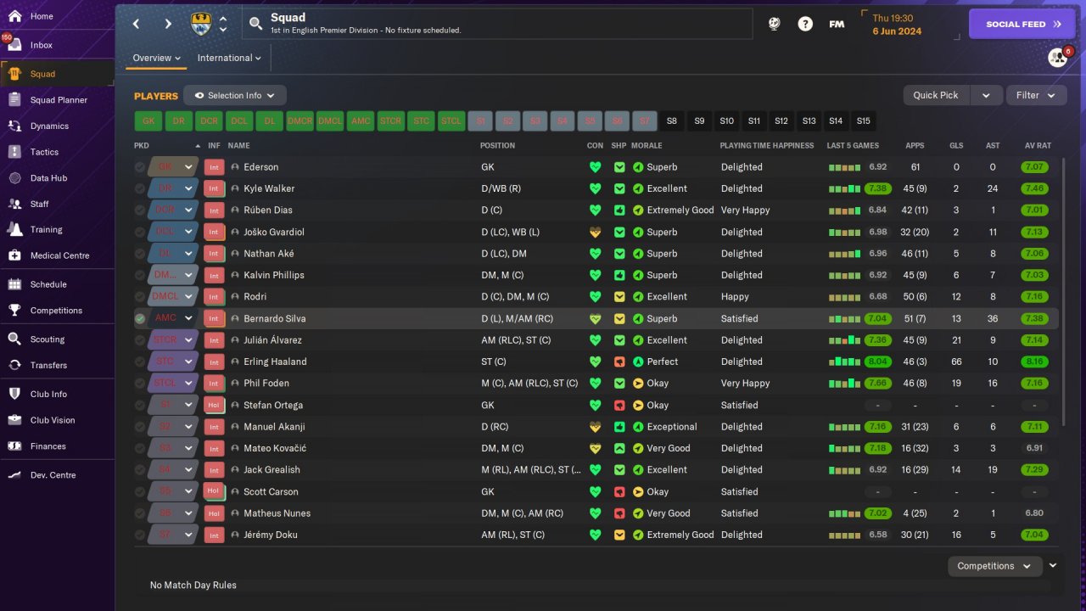Toggle the pick circle for Kyle Walker
The height and width of the screenshot is (611, 1086).
click(x=140, y=188)
